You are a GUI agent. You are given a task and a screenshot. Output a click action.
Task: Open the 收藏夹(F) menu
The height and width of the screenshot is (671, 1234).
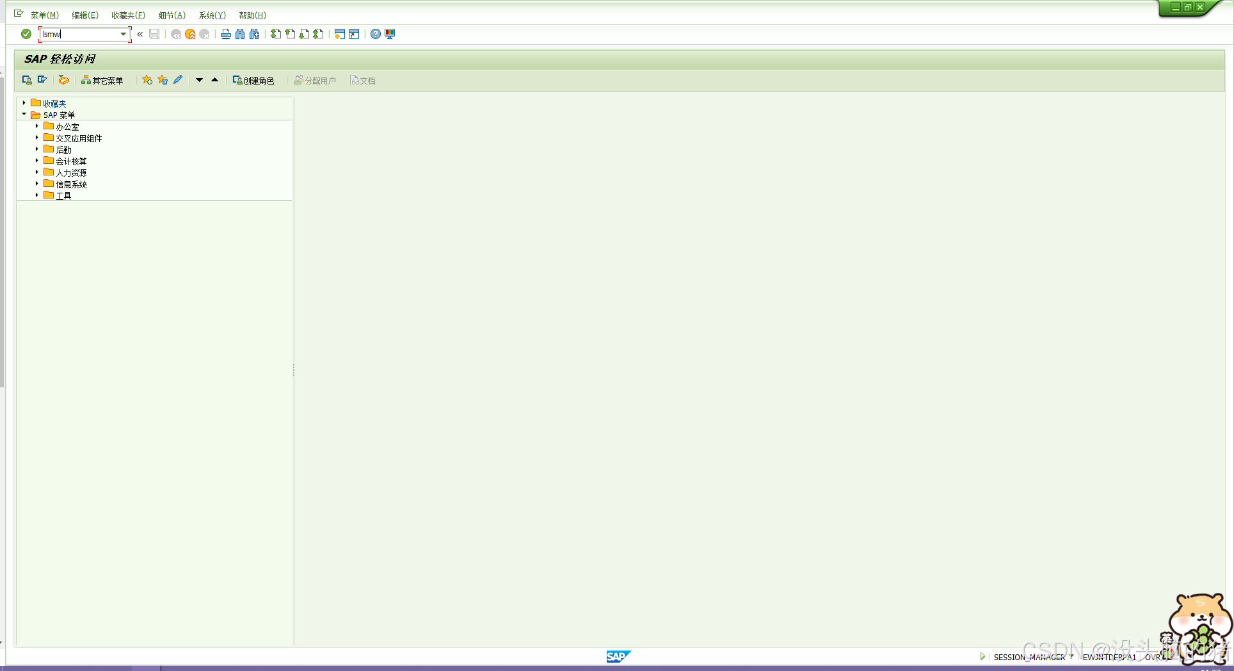coord(128,15)
